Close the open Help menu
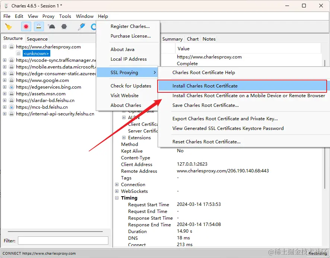 point(103,16)
